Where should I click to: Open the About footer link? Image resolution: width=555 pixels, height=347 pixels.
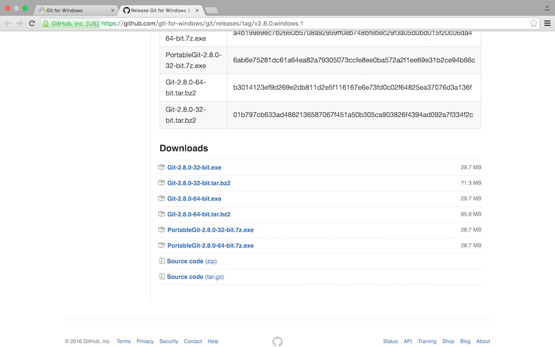click(x=483, y=341)
